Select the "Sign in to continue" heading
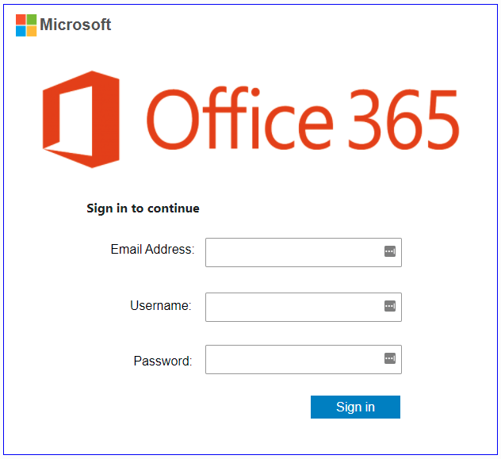The image size is (501, 459). tap(143, 208)
